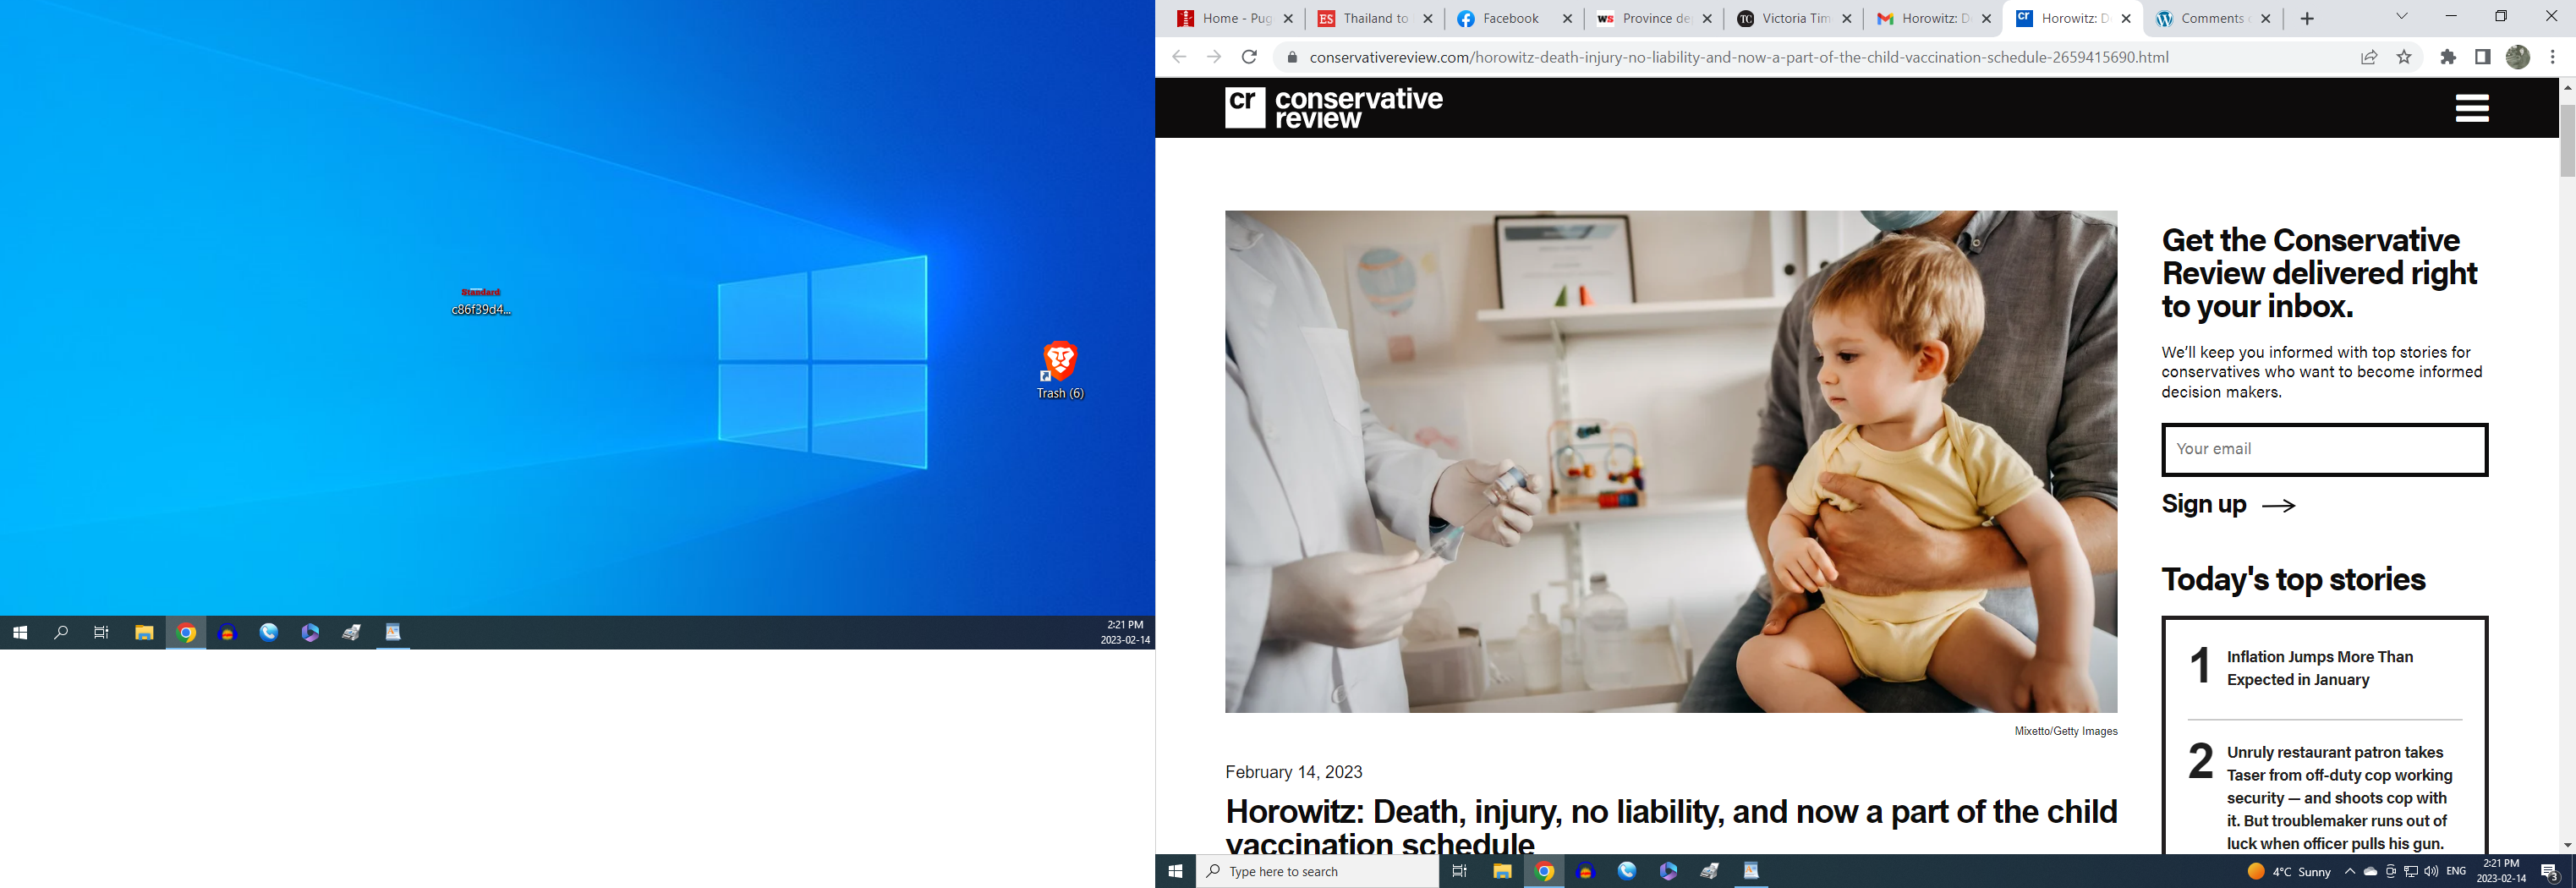2576x888 pixels.
Task: Bookmark this page with the star icon
Action: tap(2404, 57)
